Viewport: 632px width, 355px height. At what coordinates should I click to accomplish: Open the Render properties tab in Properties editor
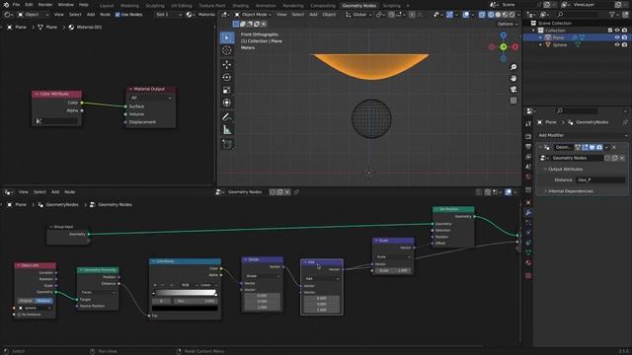pos(528,136)
